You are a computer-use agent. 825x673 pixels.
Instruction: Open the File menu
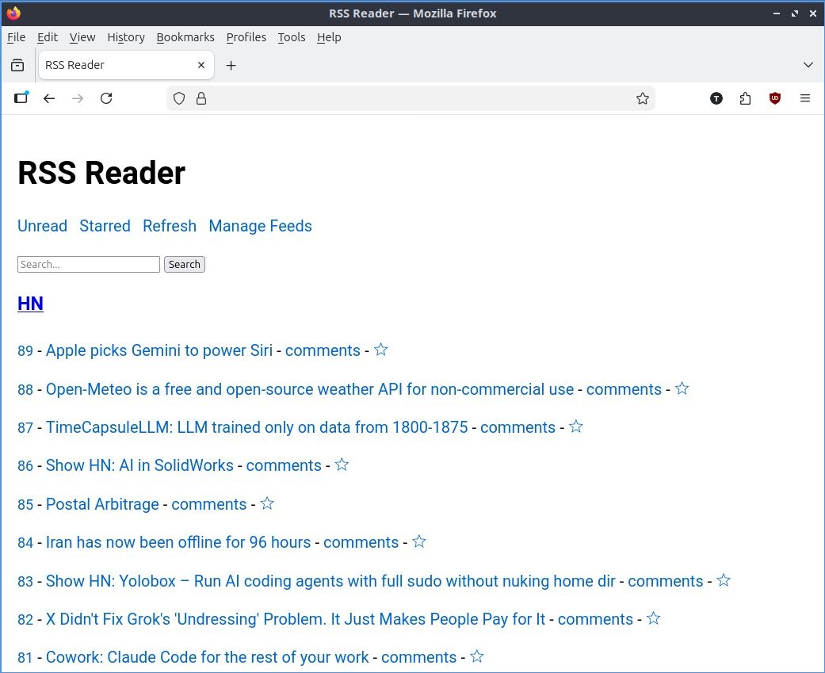17,37
